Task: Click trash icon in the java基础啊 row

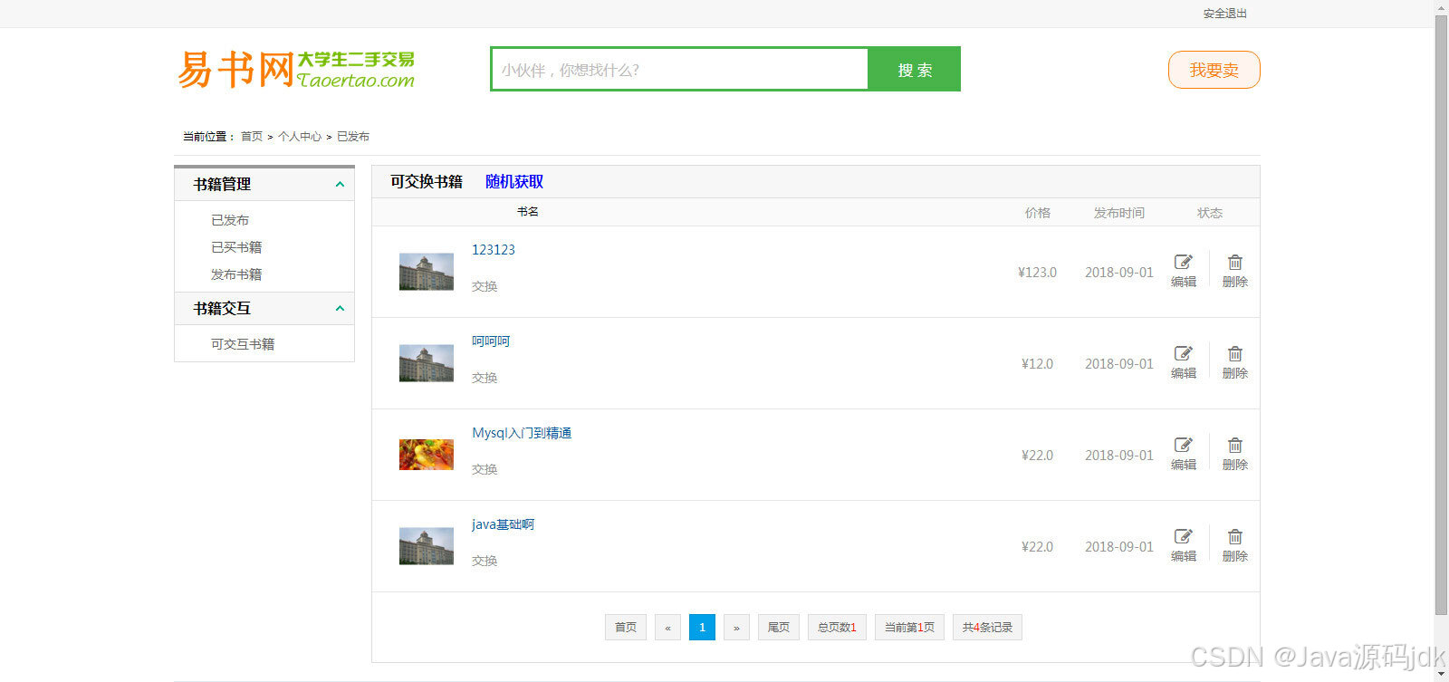Action: pos(1235,536)
